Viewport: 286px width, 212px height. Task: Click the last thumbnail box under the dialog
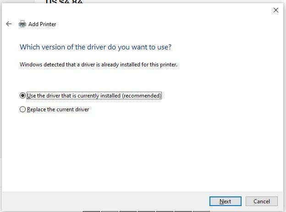point(201,212)
